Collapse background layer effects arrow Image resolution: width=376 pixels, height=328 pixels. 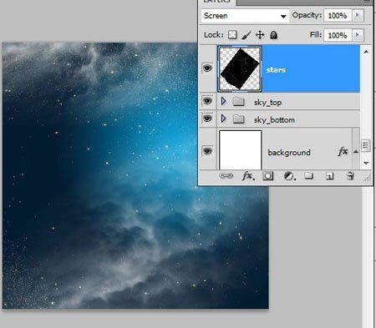click(356, 152)
